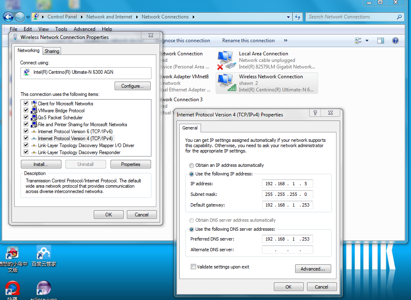The image size is (411, 300).
Task: Uncheck Internet Protocol Version 4 checkbox
Action: [26, 138]
